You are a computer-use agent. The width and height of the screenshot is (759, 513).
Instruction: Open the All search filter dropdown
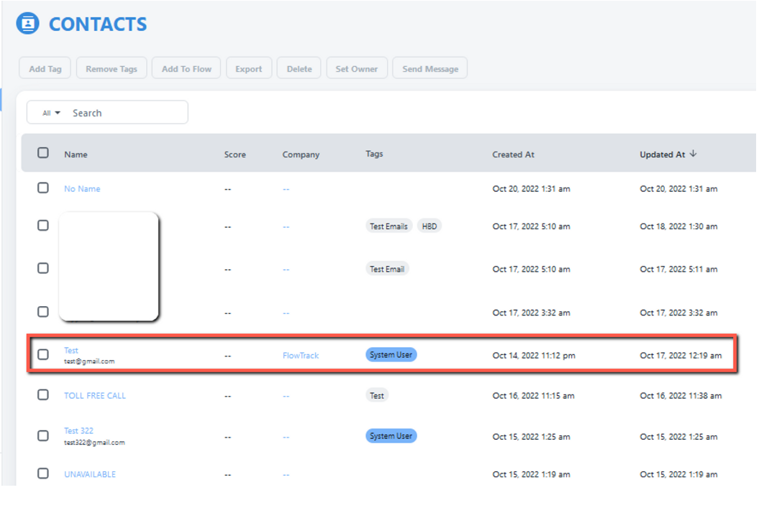tap(49, 112)
